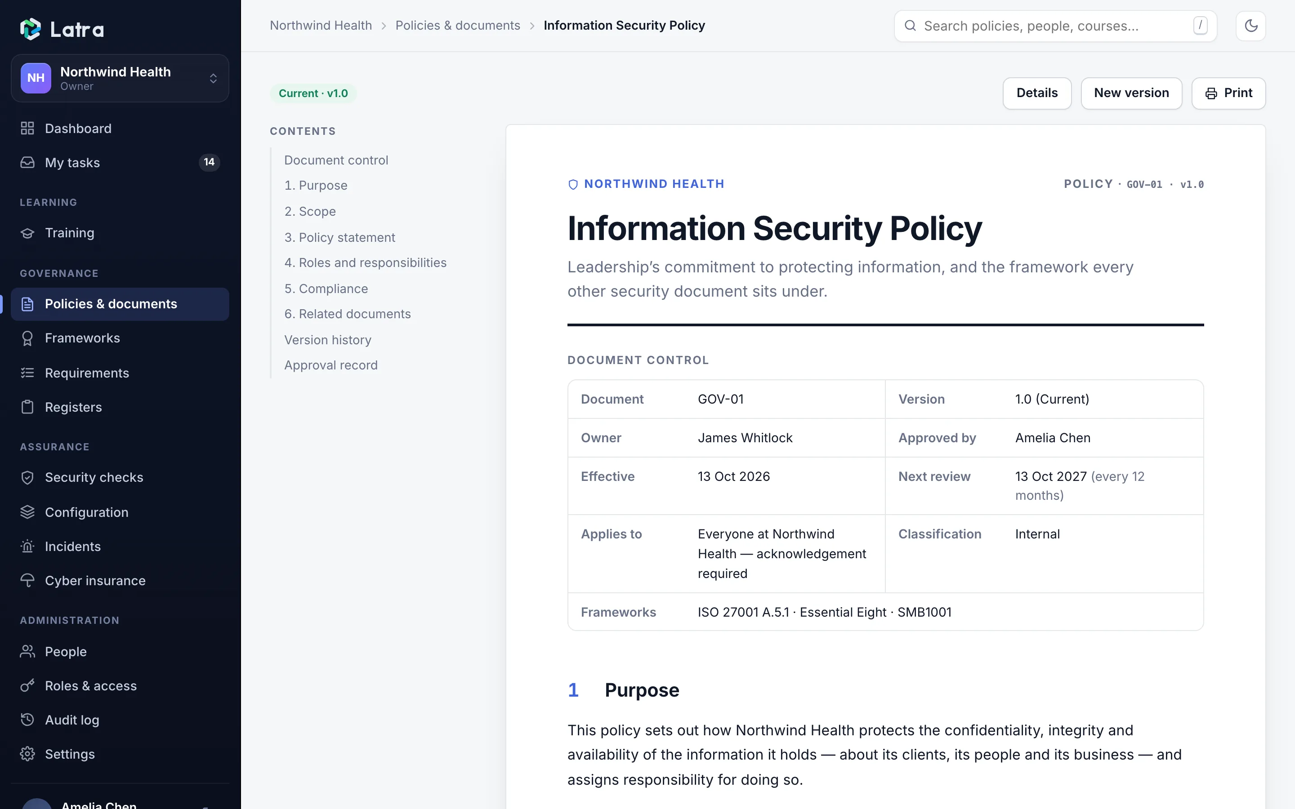Click the Audit log history icon
This screenshot has height=809, width=1295.
pyautogui.click(x=27, y=720)
